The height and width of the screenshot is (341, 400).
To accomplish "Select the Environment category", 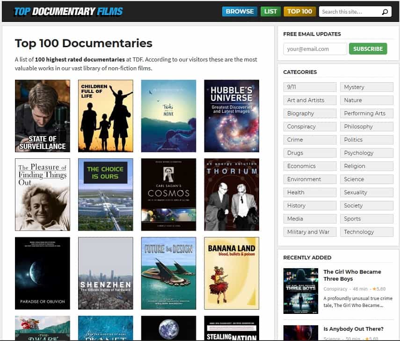I will coord(310,179).
